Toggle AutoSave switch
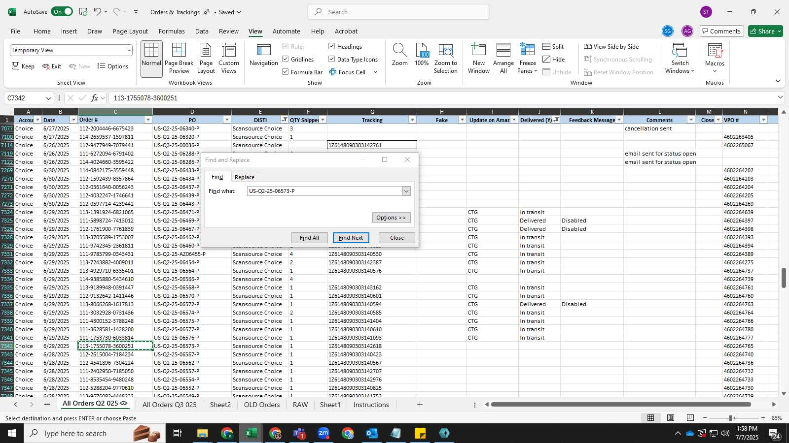 [x=62, y=11]
